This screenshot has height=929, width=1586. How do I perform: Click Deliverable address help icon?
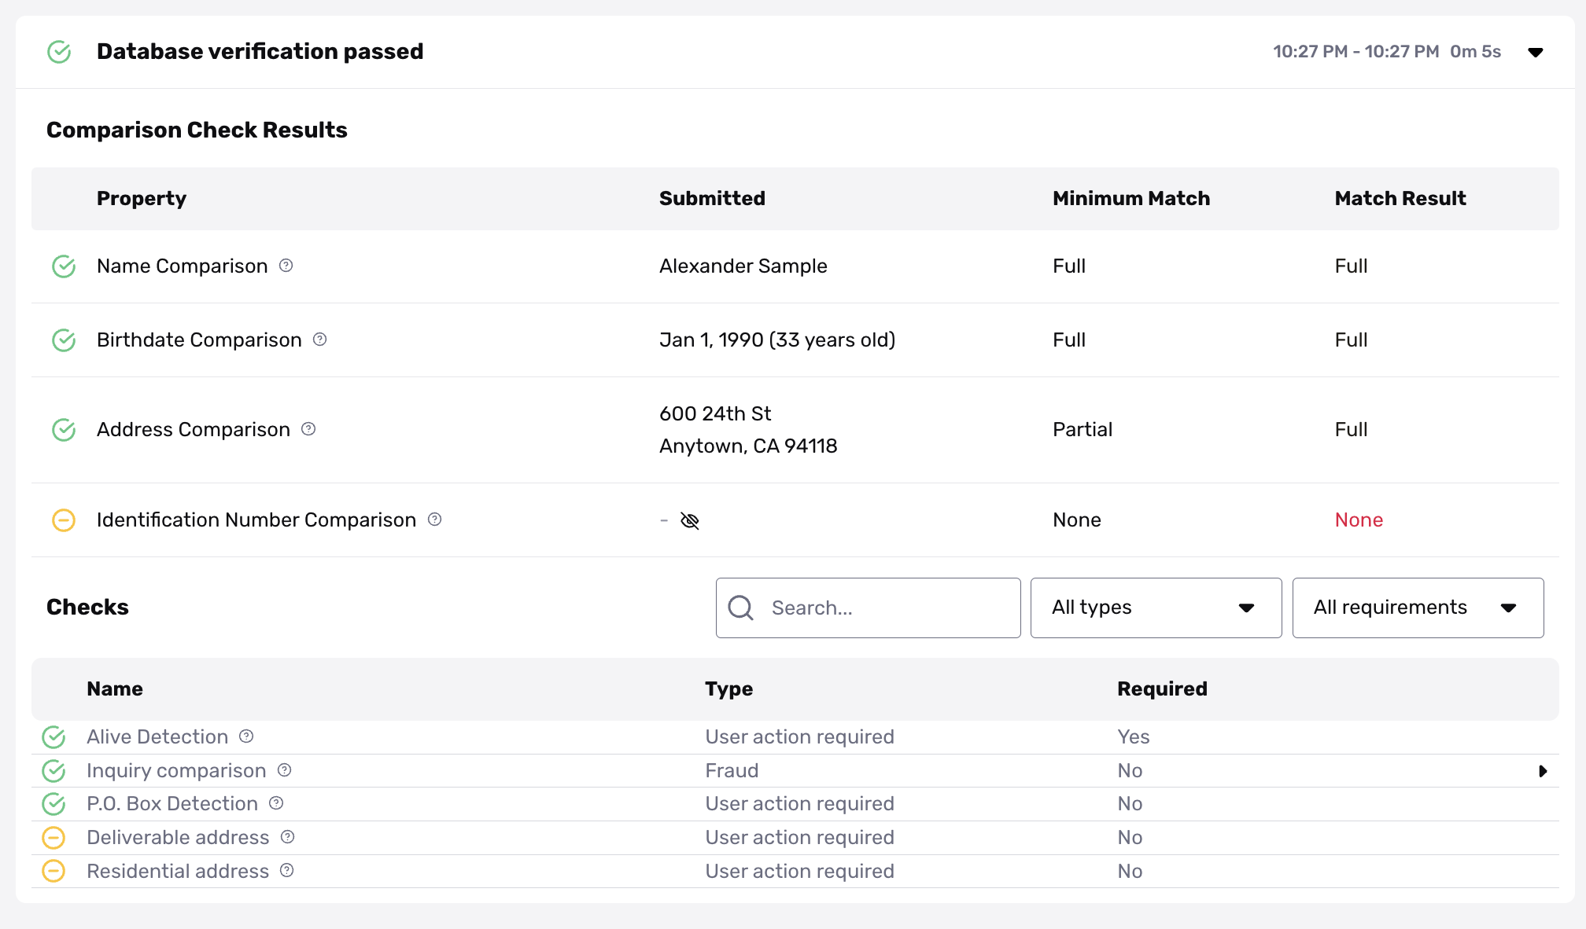[x=288, y=837]
